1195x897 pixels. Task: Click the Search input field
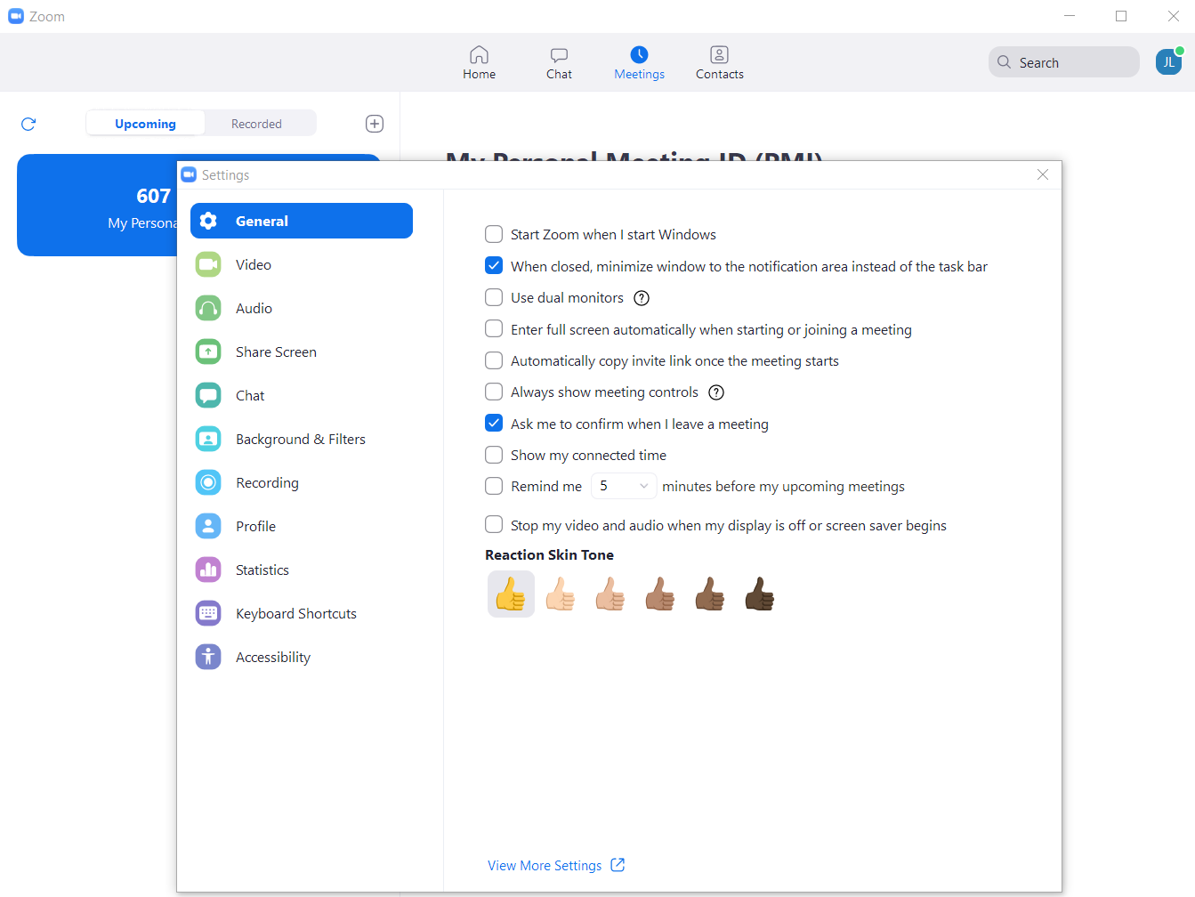[1063, 62]
